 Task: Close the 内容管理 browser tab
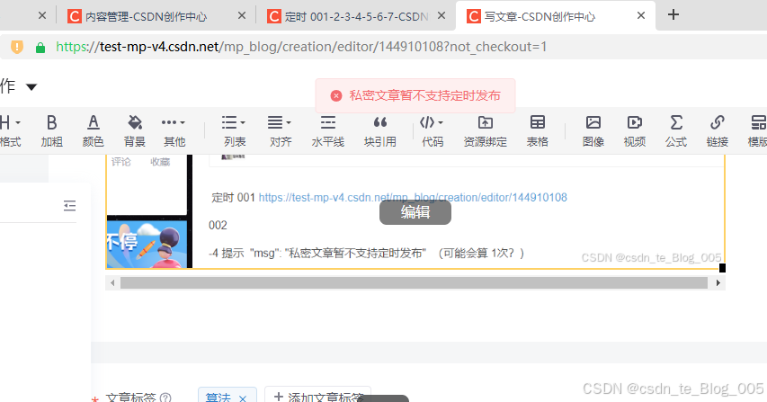pyautogui.click(x=242, y=15)
